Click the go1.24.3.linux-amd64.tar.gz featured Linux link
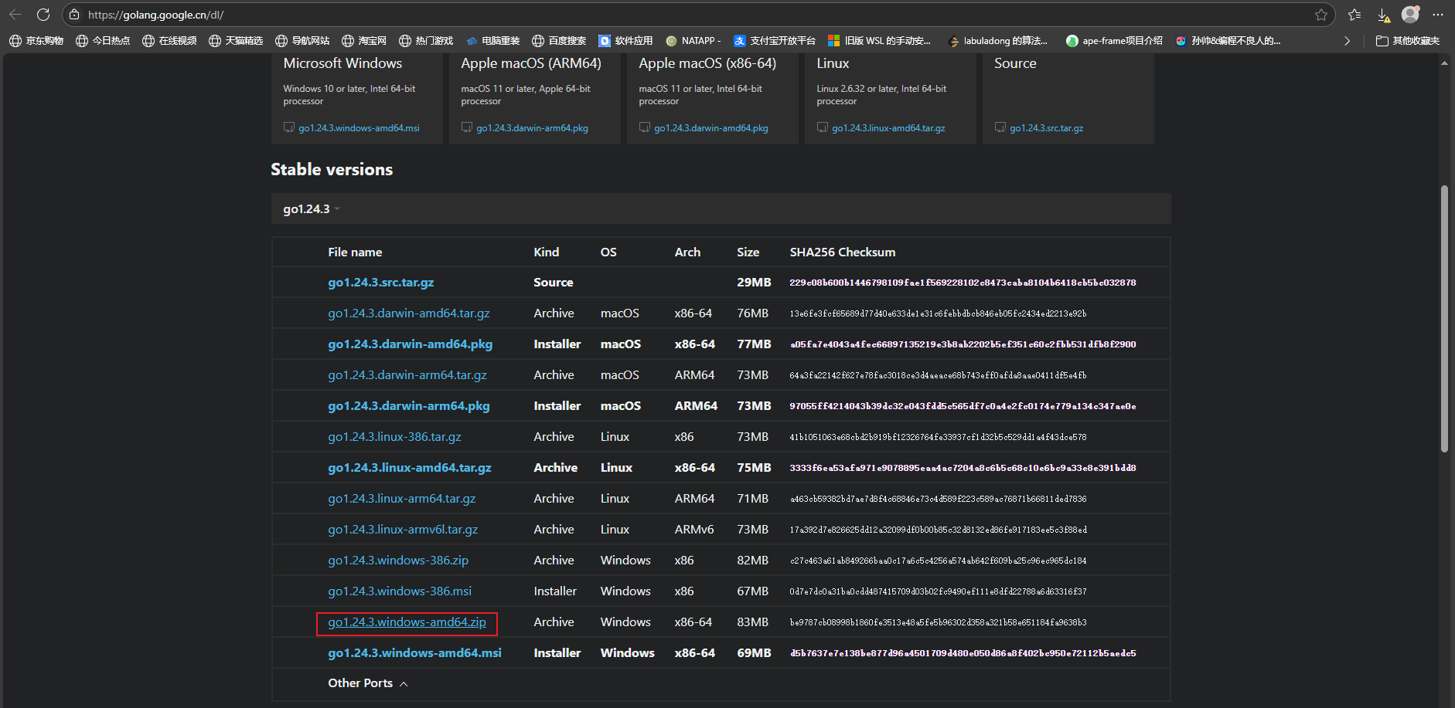 point(888,128)
